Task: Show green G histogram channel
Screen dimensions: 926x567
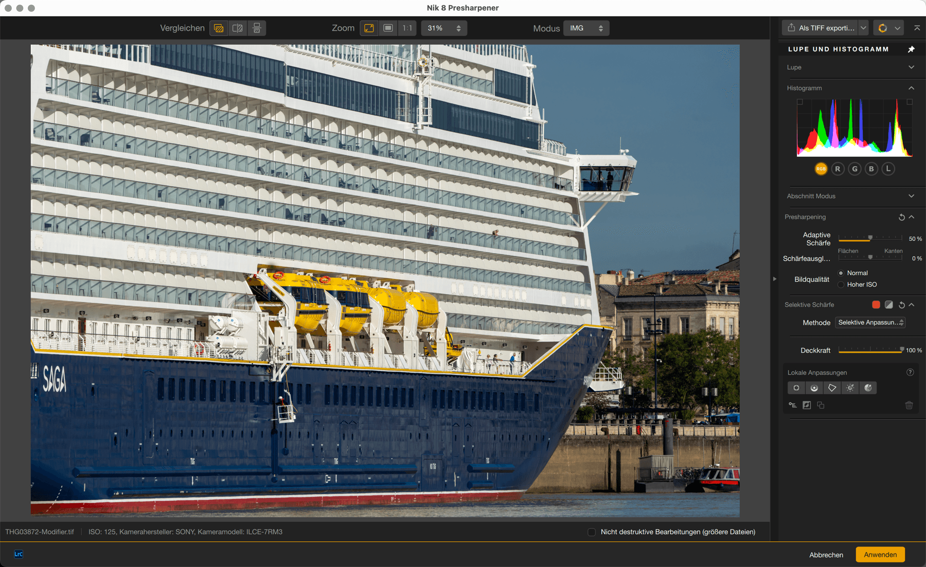Action: 854,169
